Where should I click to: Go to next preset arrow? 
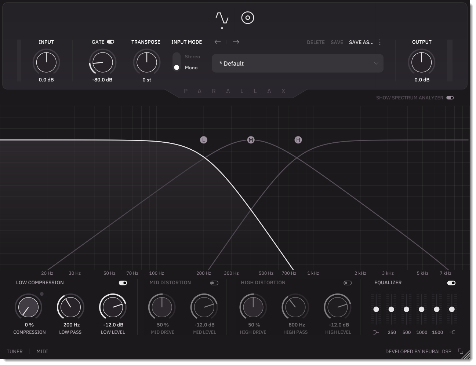[236, 42]
